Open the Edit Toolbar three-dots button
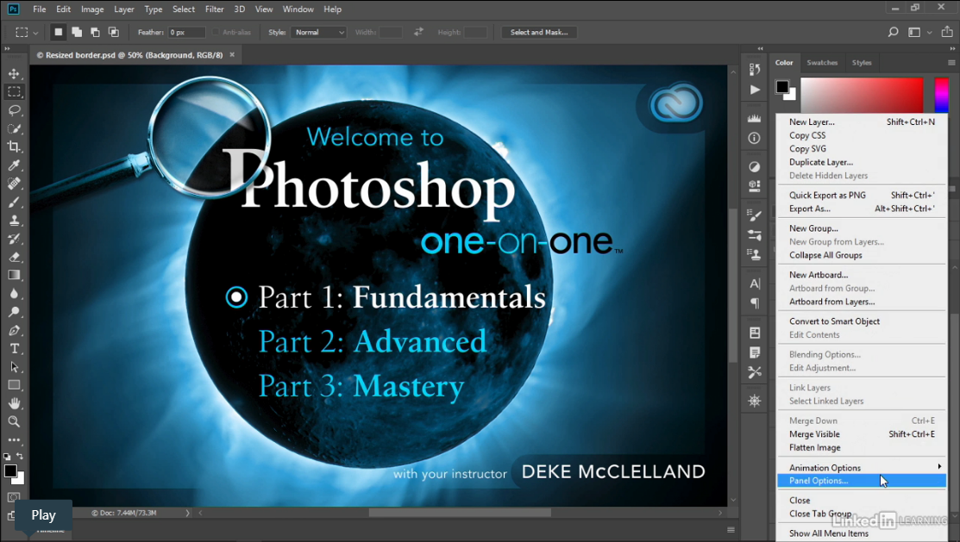Screen dimensions: 960x542 14,439
